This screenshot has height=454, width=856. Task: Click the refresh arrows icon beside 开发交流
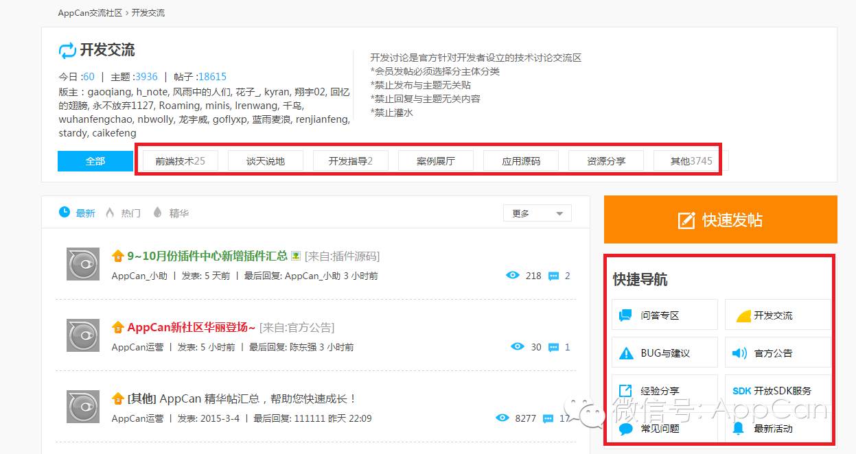point(67,50)
